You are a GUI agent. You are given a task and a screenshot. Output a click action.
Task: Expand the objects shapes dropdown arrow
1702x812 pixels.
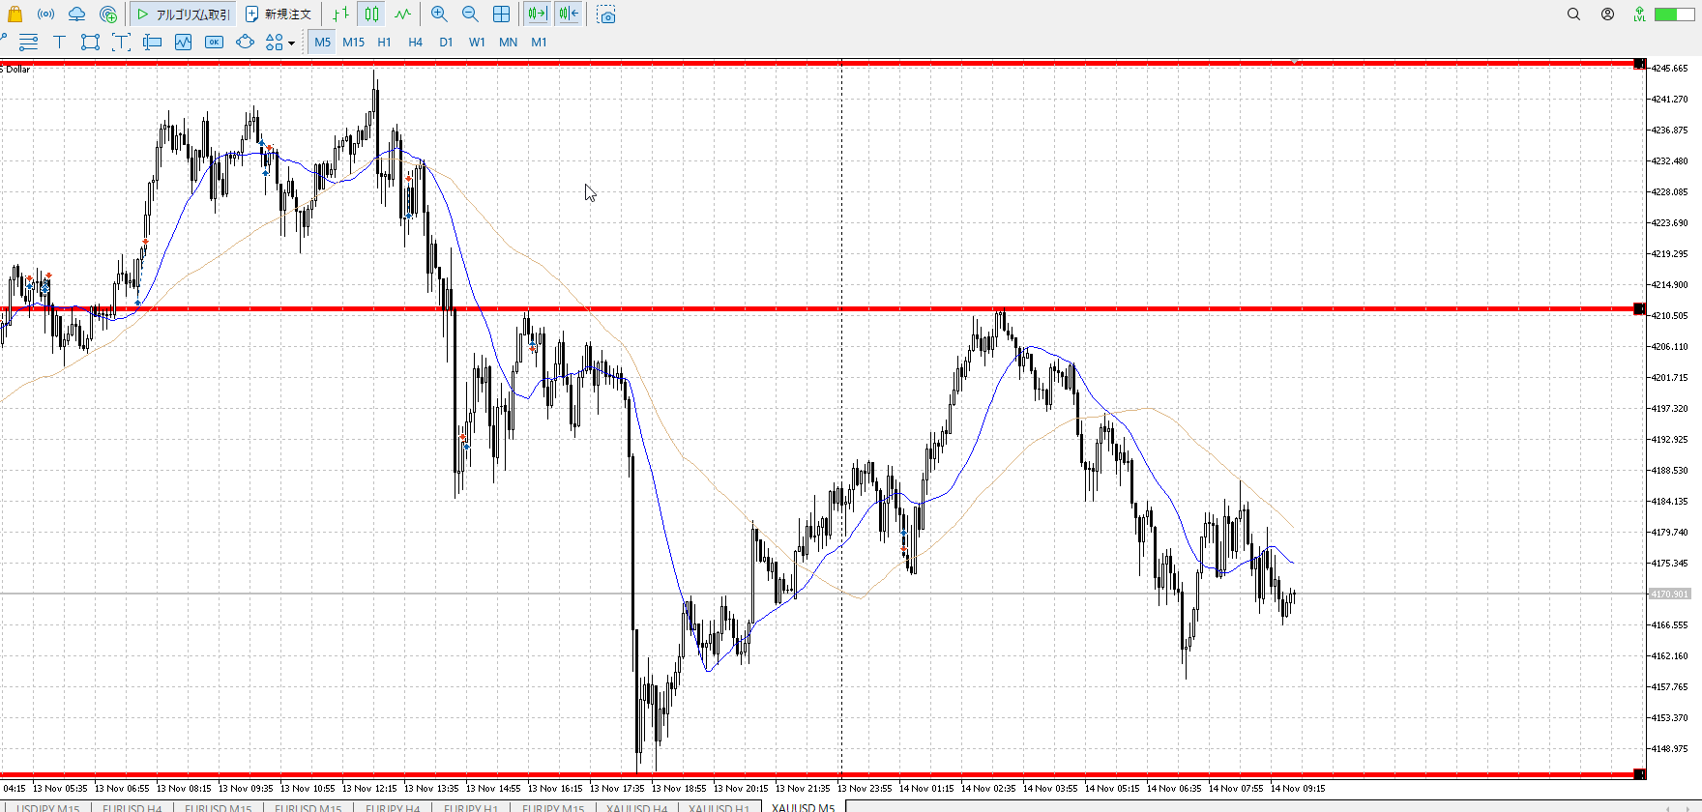coord(291,43)
